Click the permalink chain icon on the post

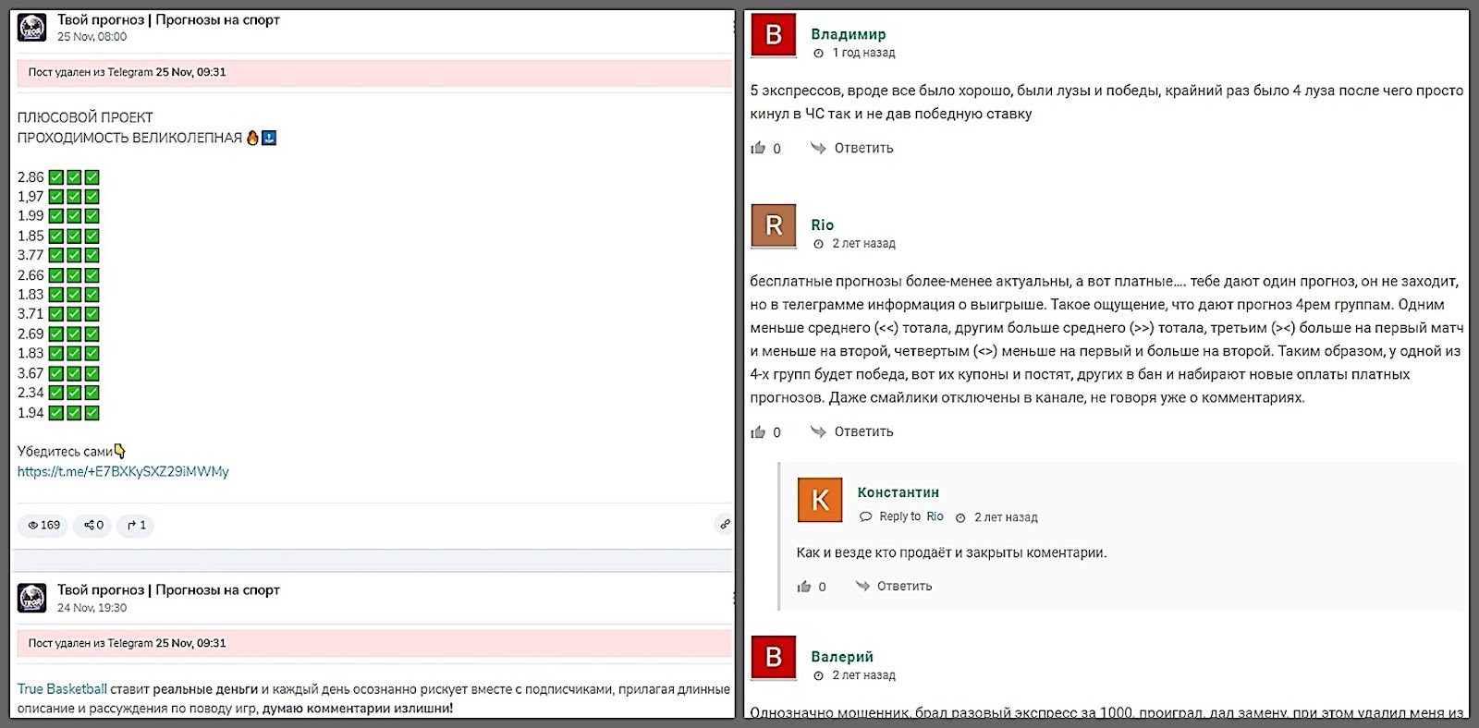tap(725, 525)
